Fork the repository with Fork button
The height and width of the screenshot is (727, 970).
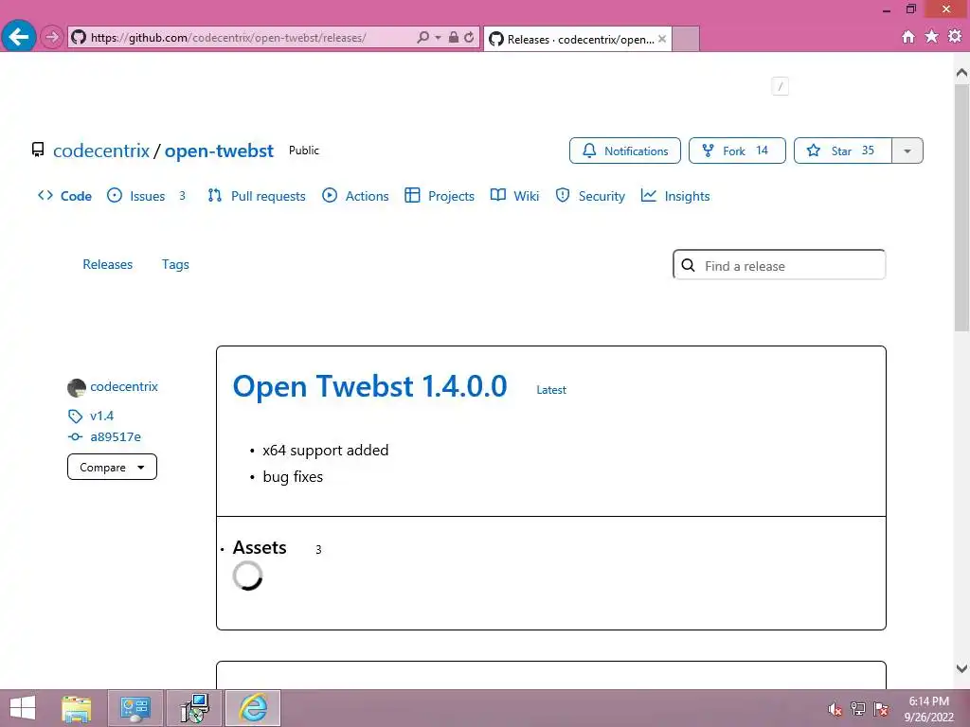tap(737, 151)
